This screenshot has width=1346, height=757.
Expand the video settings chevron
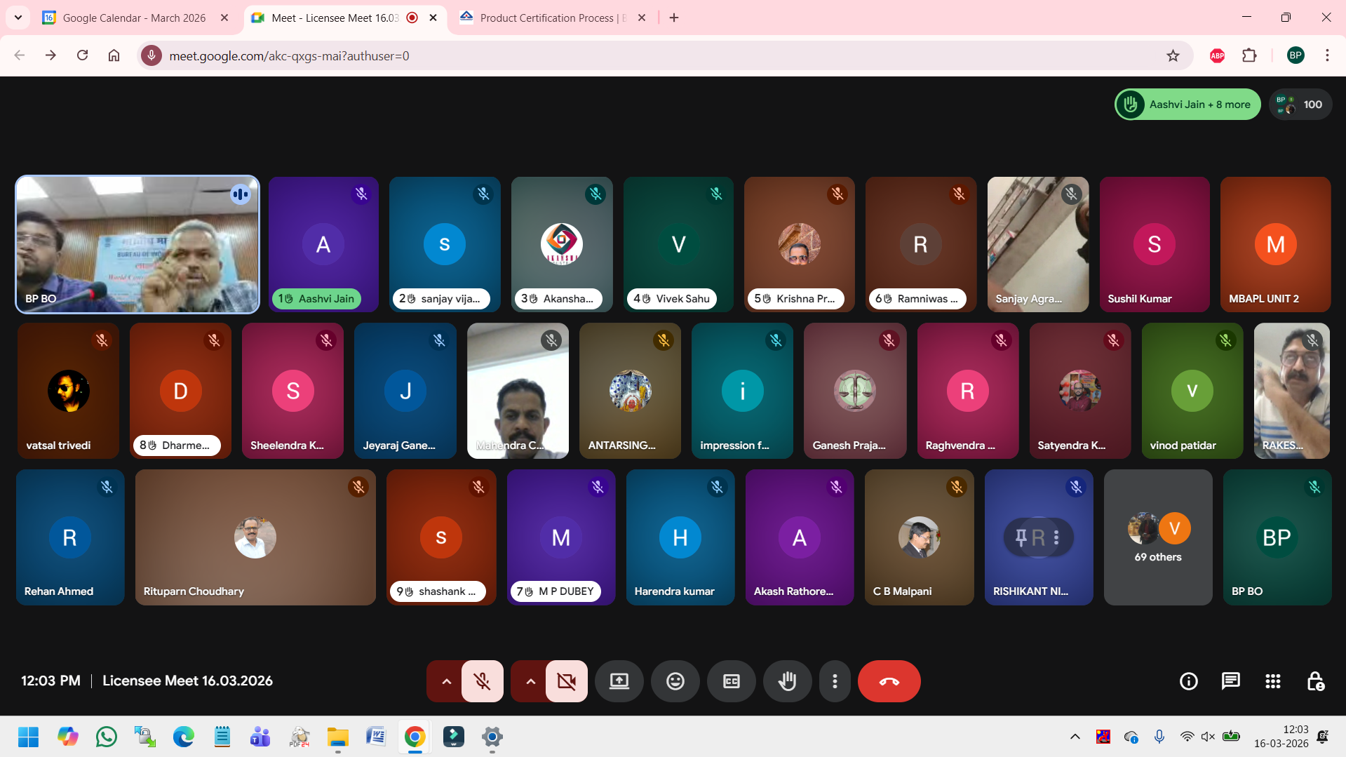tap(530, 681)
